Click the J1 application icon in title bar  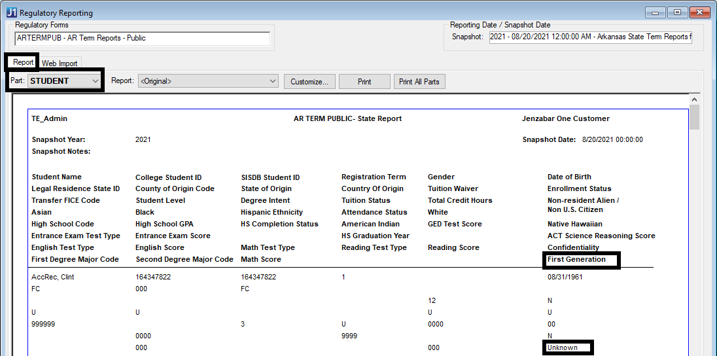[11, 12]
